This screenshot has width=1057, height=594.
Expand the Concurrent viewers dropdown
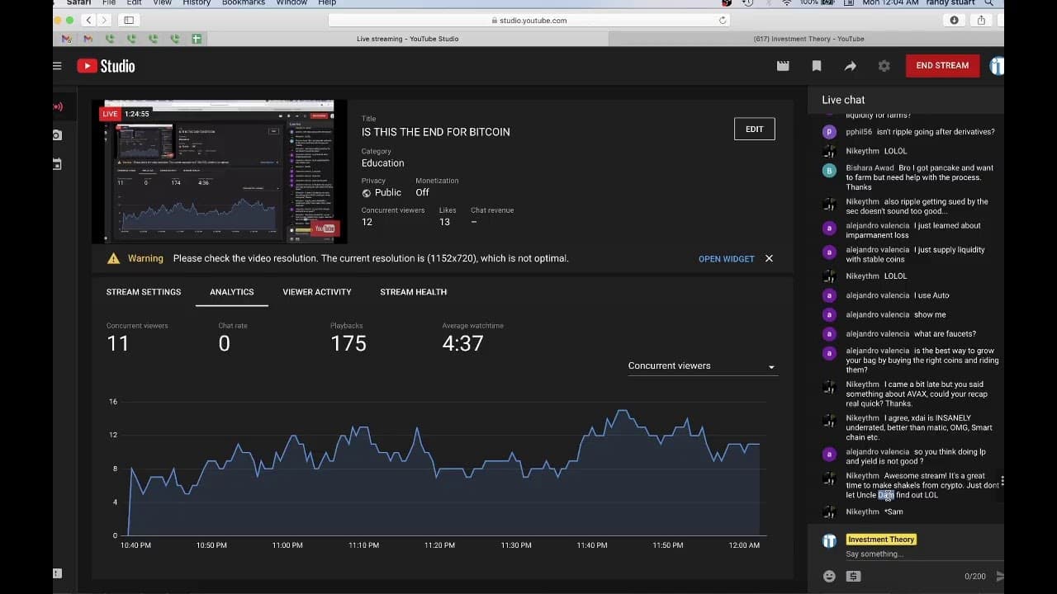click(x=702, y=366)
